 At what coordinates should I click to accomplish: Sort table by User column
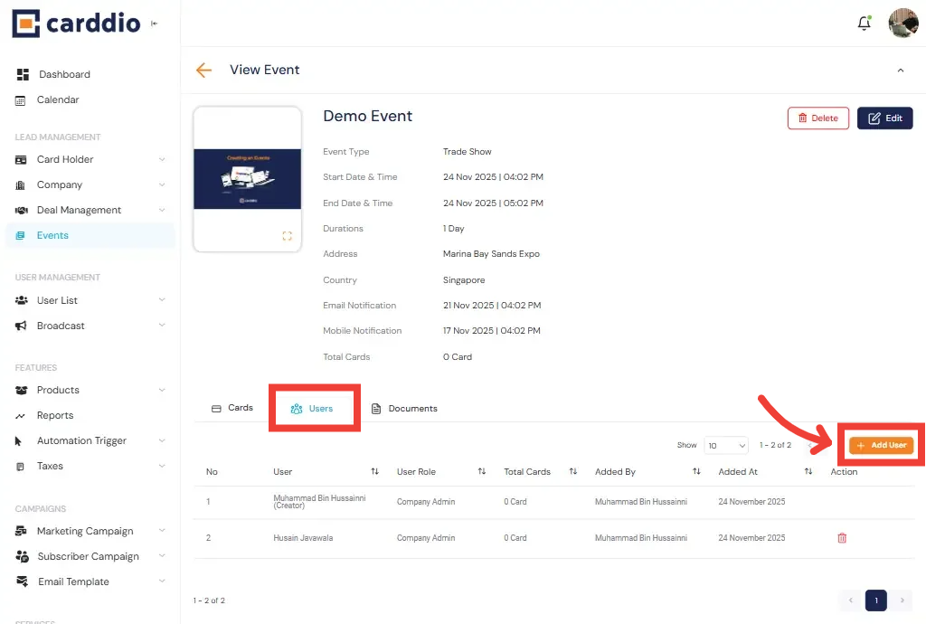pos(374,472)
